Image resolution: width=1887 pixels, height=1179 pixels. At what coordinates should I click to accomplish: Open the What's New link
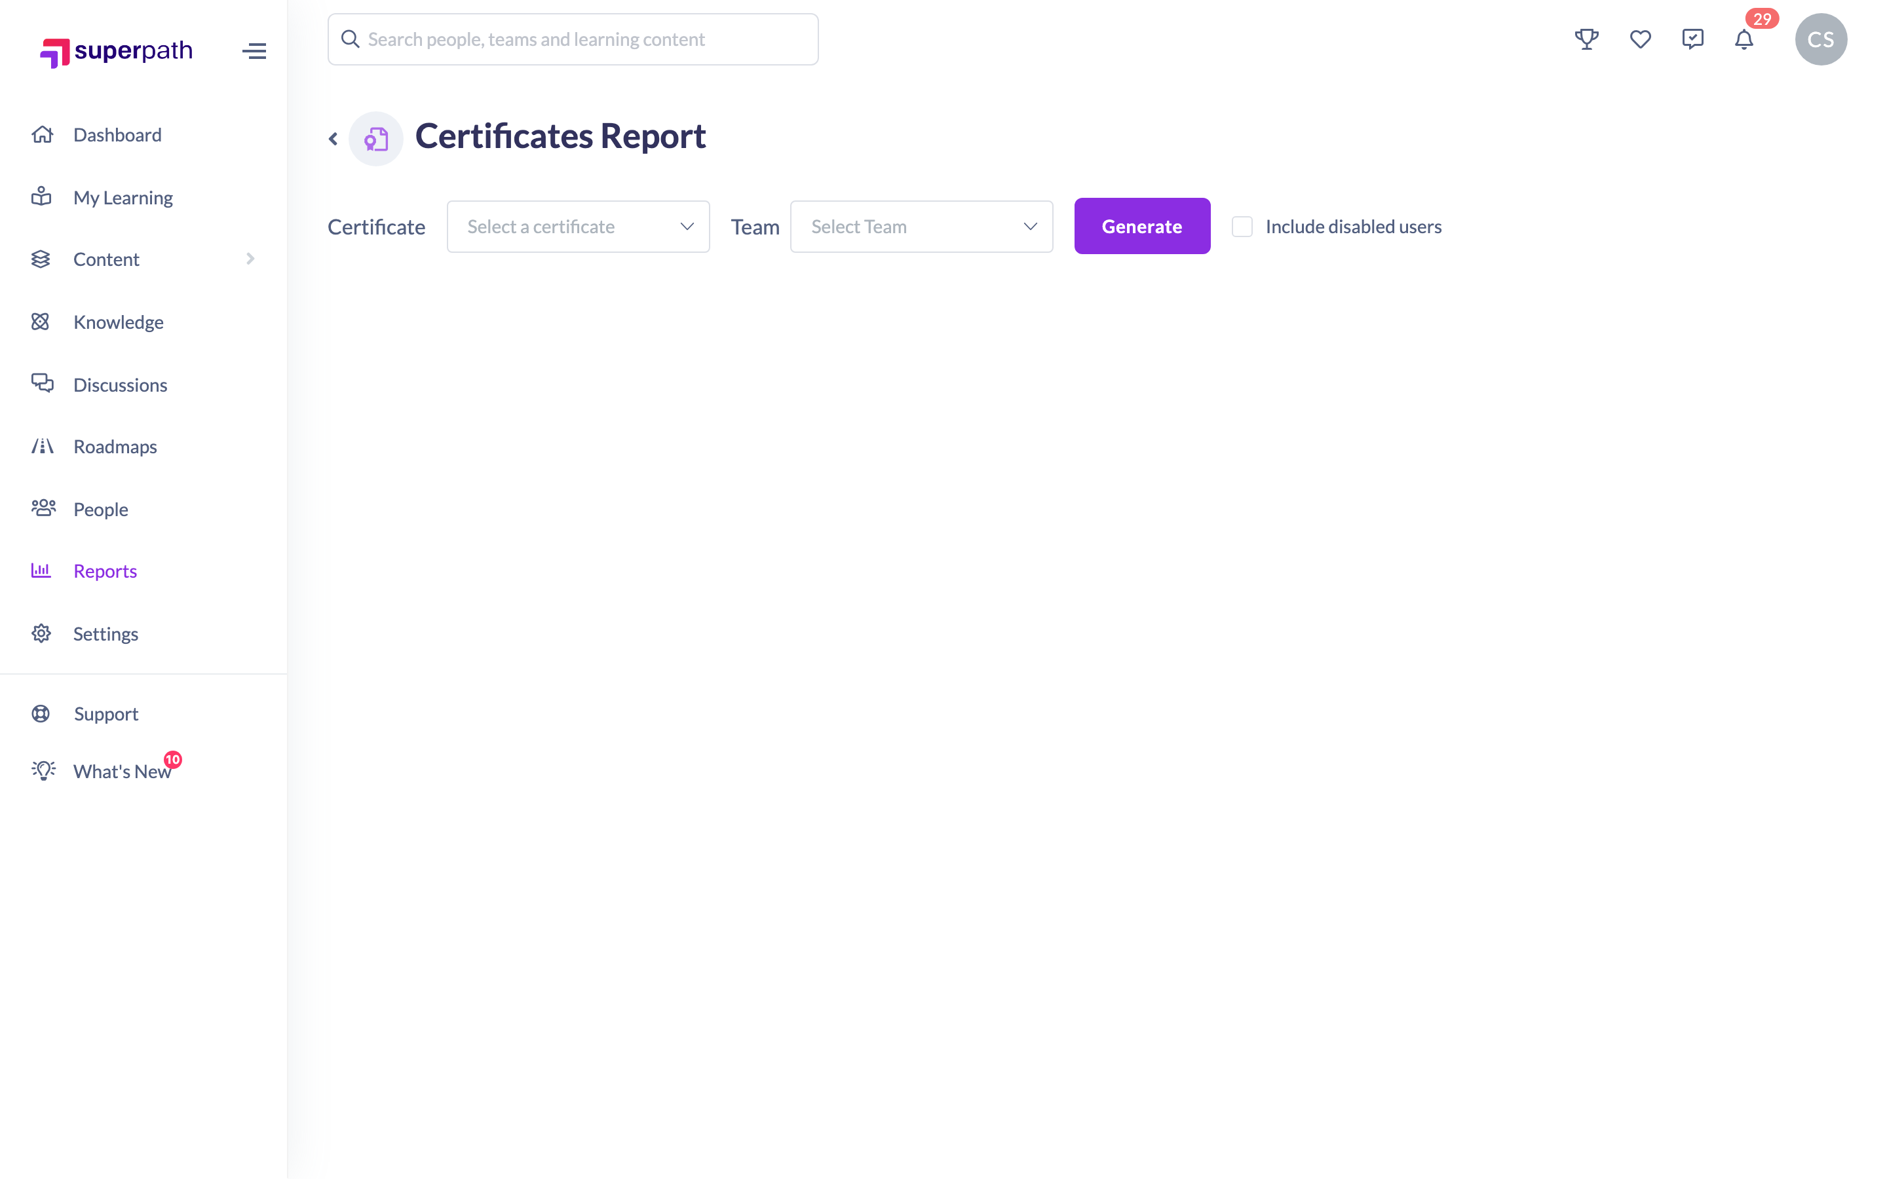(x=122, y=771)
